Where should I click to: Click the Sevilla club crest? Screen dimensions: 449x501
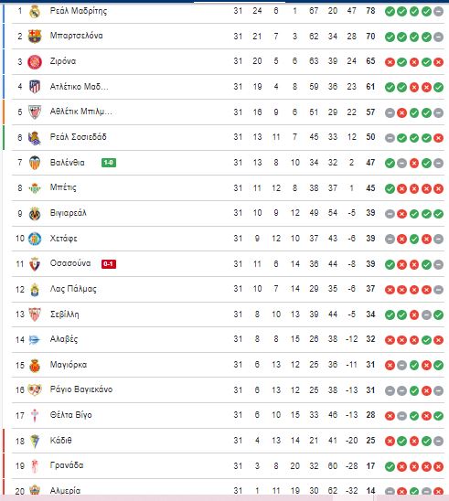tap(35, 314)
